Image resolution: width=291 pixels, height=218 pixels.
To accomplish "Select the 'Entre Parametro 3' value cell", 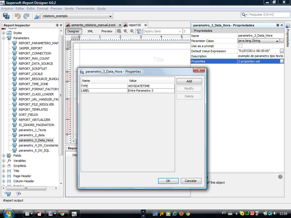I will click(151, 91).
